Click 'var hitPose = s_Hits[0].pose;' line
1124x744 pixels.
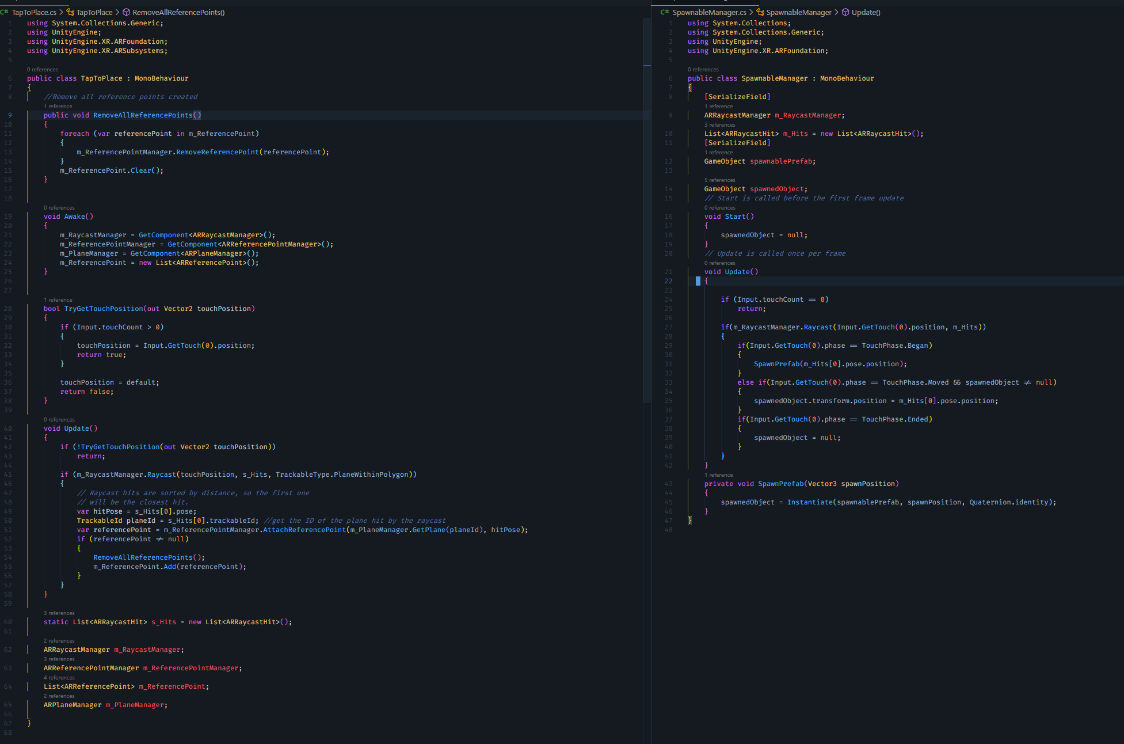click(137, 511)
